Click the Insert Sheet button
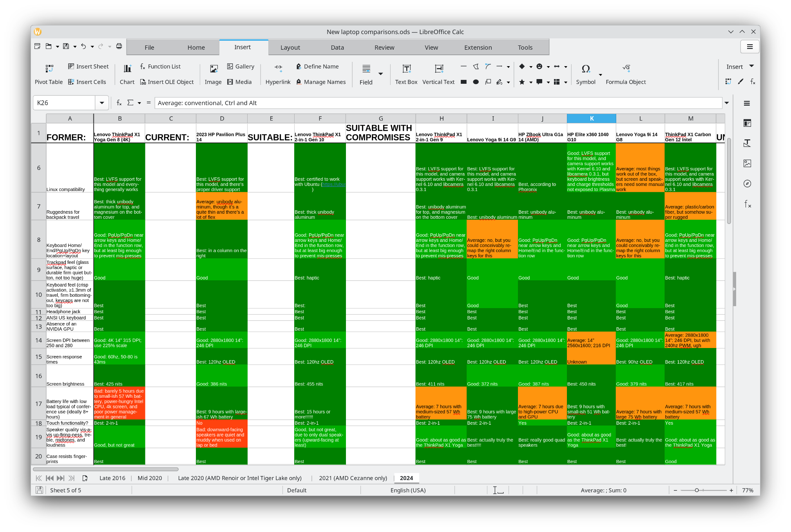The width and height of the screenshot is (791, 532). pyautogui.click(x=88, y=67)
